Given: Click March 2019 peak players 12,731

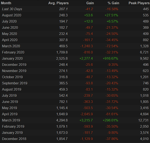Looking at the screenshot, I should click(143, 120).
